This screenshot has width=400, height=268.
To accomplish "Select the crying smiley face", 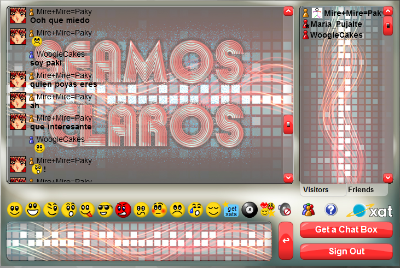I will tap(195, 210).
